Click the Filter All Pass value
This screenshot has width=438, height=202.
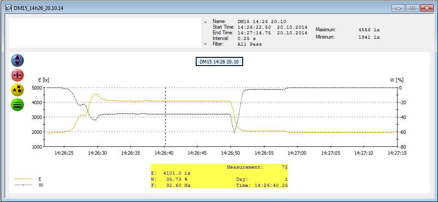point(250,44)
